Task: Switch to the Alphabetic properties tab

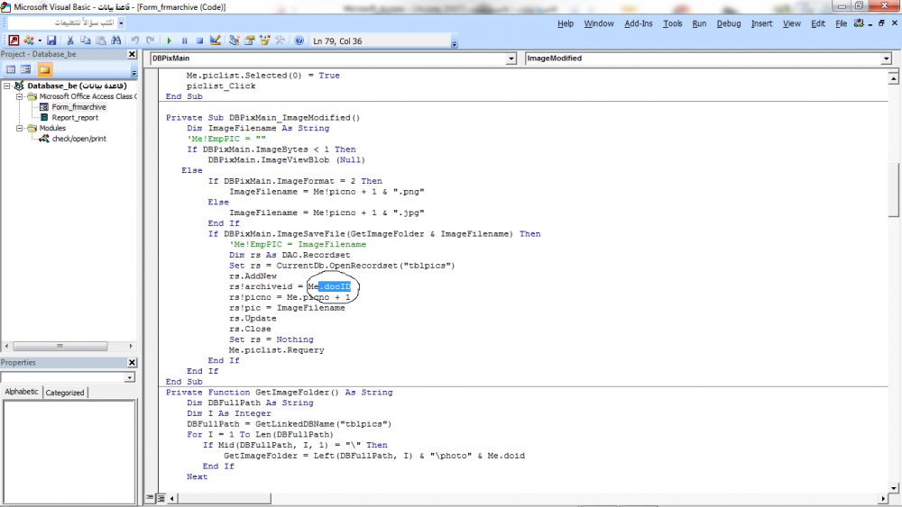Action: pyautogui.click(x=22, y=392)
